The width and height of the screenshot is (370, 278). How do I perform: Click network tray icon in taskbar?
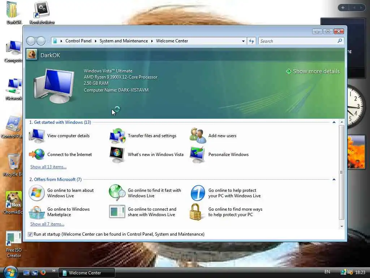coord(344,272)
